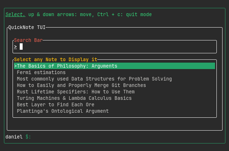
Task: Click the 'up & down arrows: move' hint
Action: click(x=61, y=14)
